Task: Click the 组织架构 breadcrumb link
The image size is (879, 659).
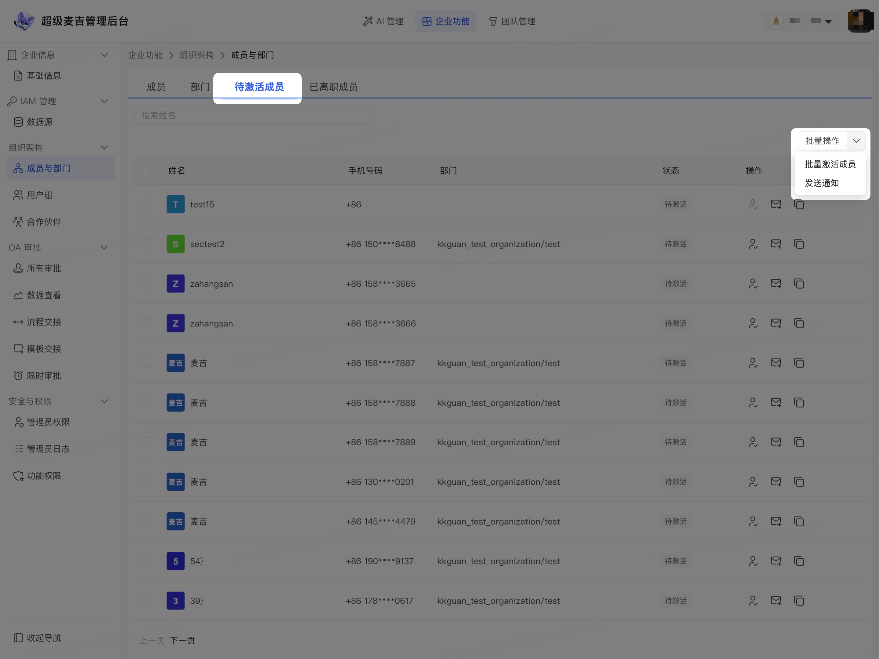Action: coord(197,55)
